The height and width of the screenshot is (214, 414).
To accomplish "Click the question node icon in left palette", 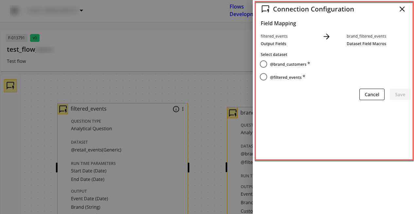I will point(10,86).
